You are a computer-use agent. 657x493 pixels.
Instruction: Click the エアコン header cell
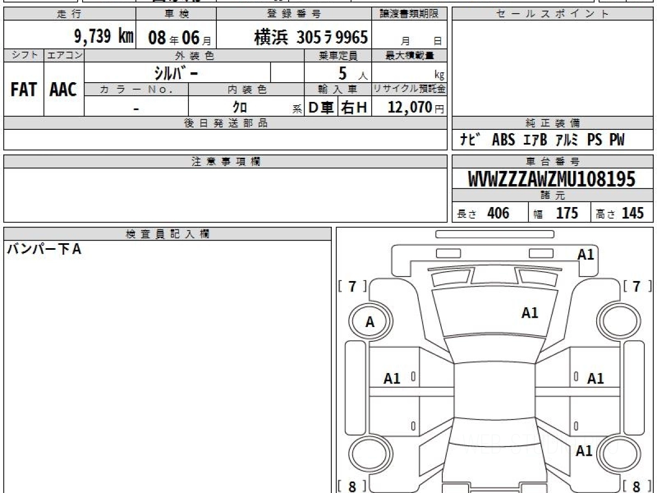click(64, 55)
